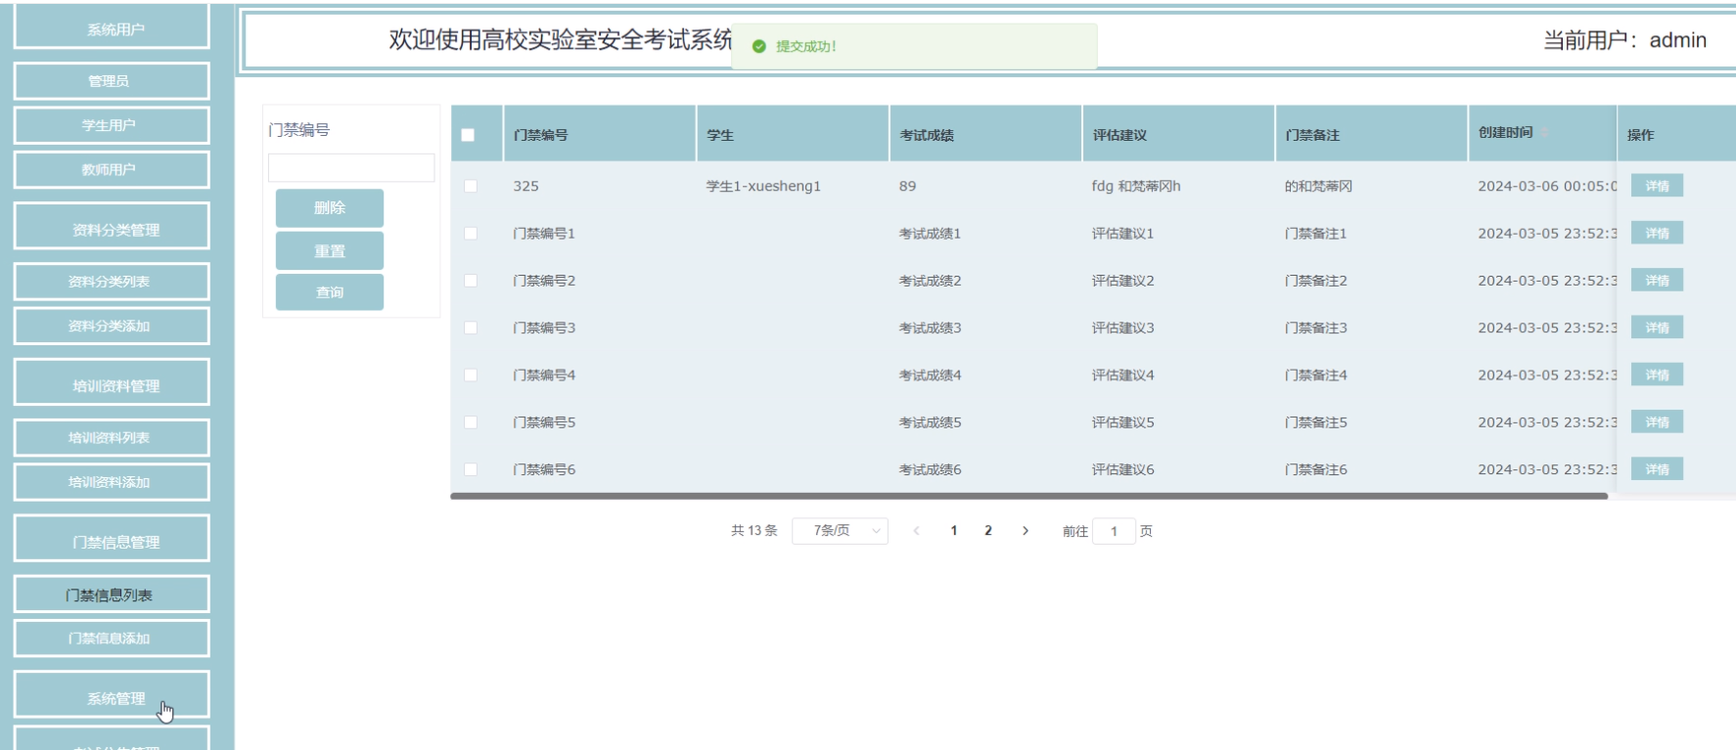The height and width of the screenshot is (750, 1736).
Task: Open 资料分类添加 page
Action: pos(112,326)
